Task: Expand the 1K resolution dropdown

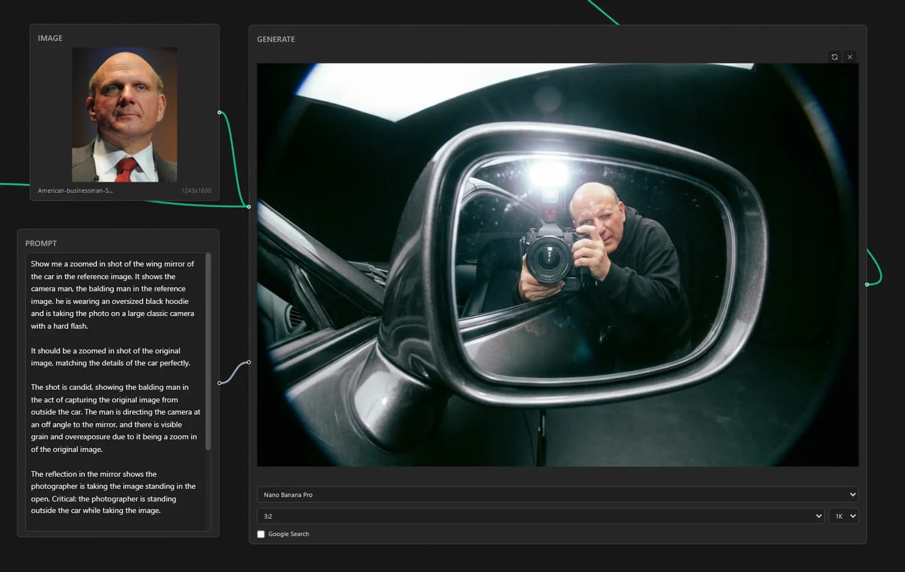Action: (x=843, y=516)
